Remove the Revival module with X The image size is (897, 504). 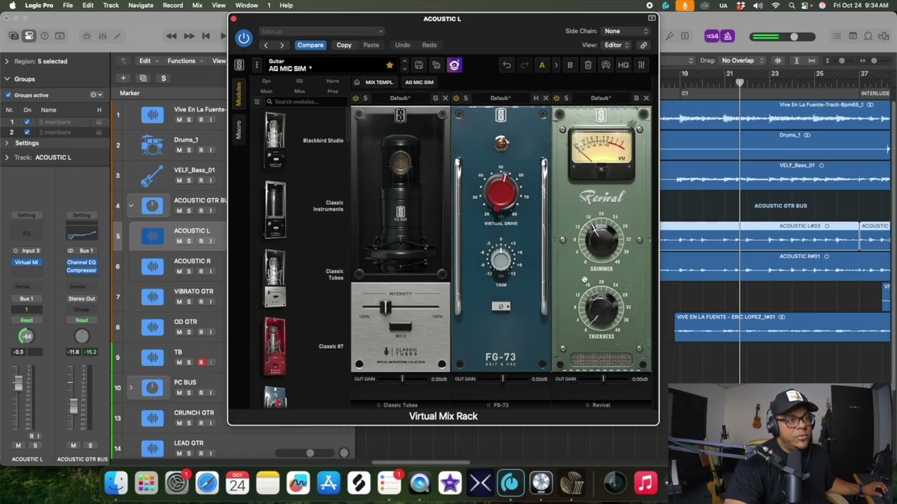(646, 98)
